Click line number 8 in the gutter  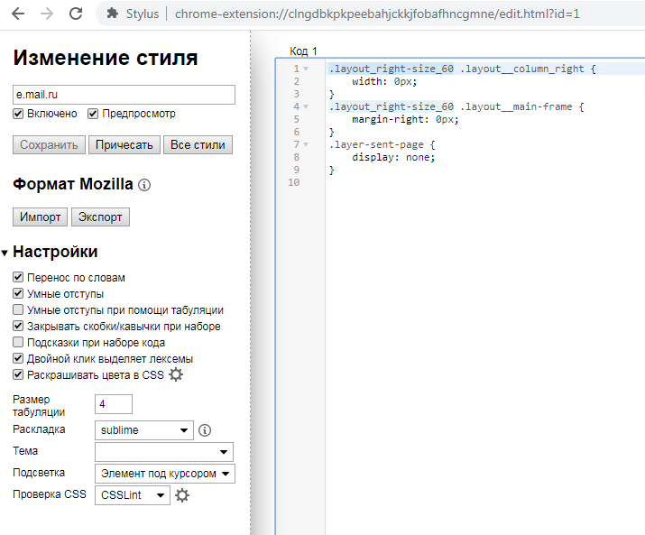296,157
